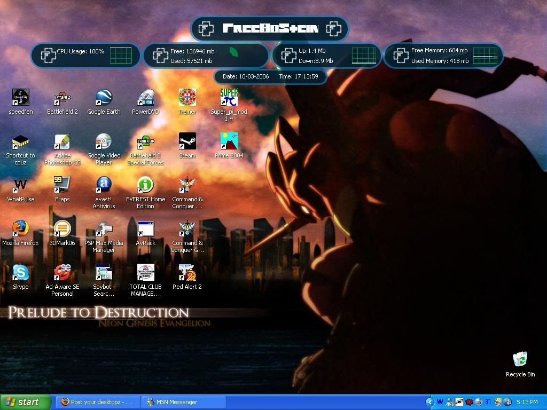This screenshot has width=547, height=410.
Task: Open the 3DMark06 desktop icon
Action: click(x=62, y=228)
